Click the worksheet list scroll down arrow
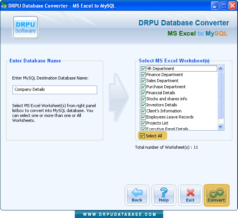This screenshot has width=238, height=218. coord(220,126)
